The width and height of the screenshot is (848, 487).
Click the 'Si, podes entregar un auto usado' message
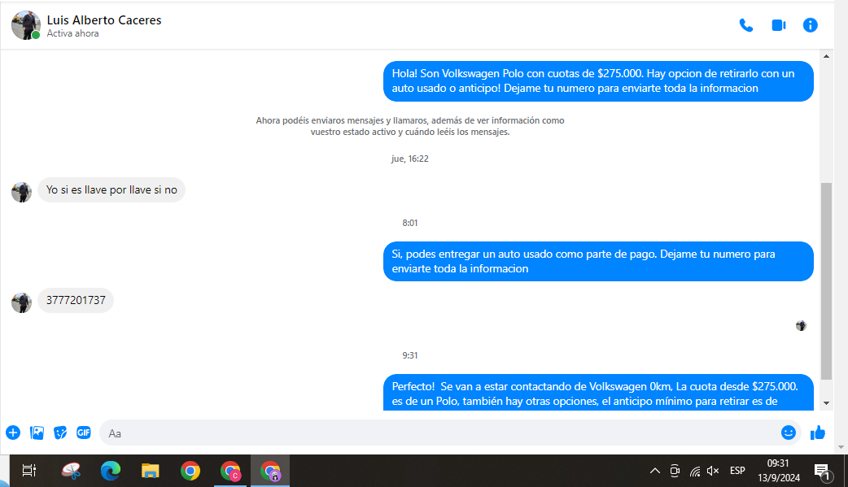pyautogui.click(x=598, y=262)
